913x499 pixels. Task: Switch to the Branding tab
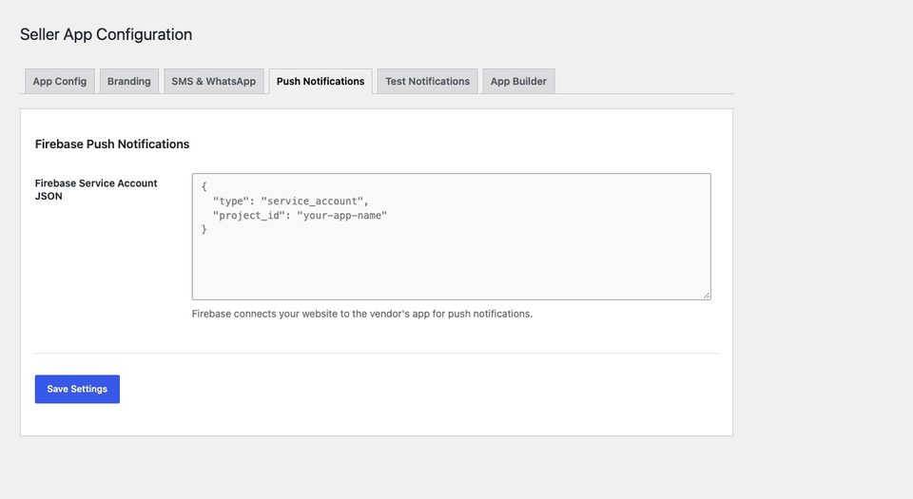(x=128, y=82)
